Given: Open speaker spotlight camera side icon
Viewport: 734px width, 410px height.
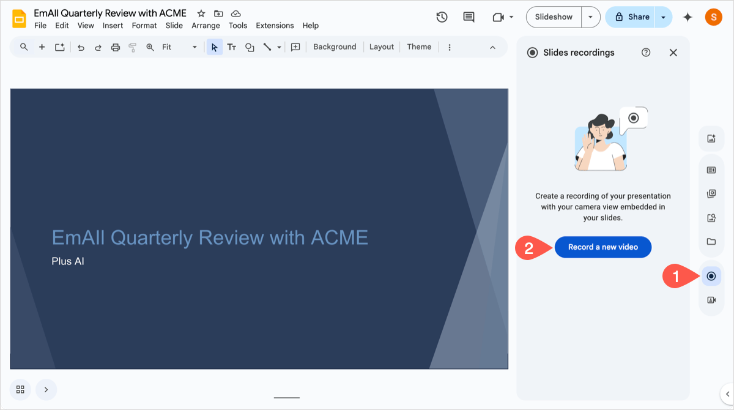Looking at the screenshot, I should [711, 300].
